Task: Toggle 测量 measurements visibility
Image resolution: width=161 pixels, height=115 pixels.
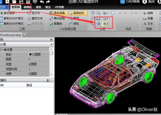Action: (x=148, y=18)
